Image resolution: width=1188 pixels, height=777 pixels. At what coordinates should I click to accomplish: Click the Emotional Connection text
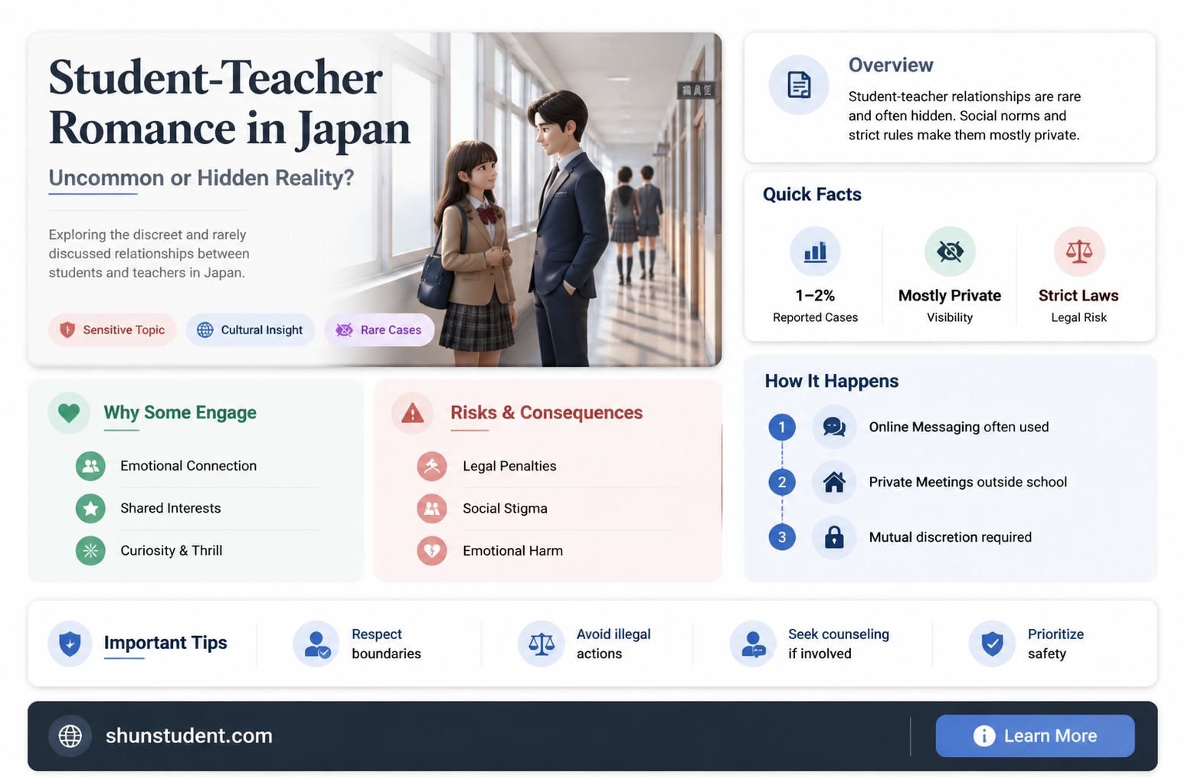click(x=188, y=466)
